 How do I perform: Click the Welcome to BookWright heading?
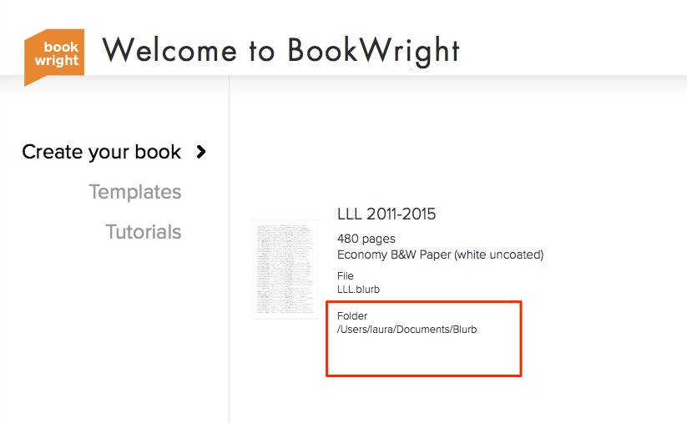[280, 51]
